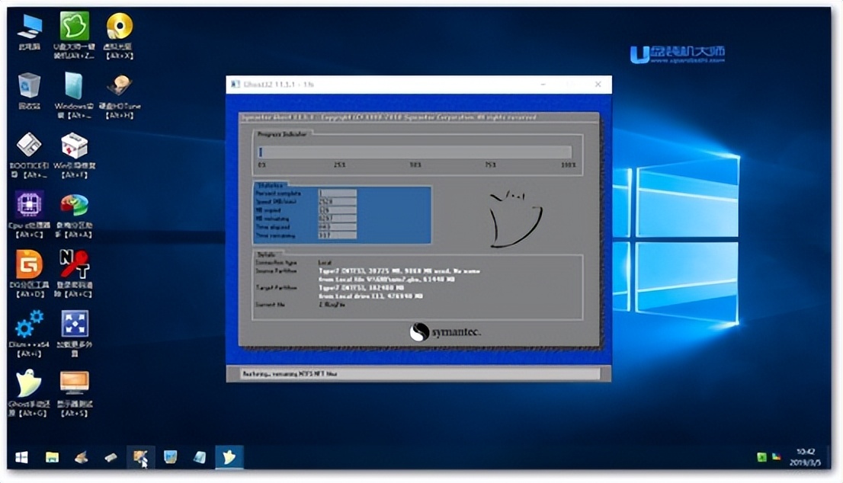The width and height of the screenshot is (843, 483).
Task: Open File Explorer from the taskbar
Action: 52,457
